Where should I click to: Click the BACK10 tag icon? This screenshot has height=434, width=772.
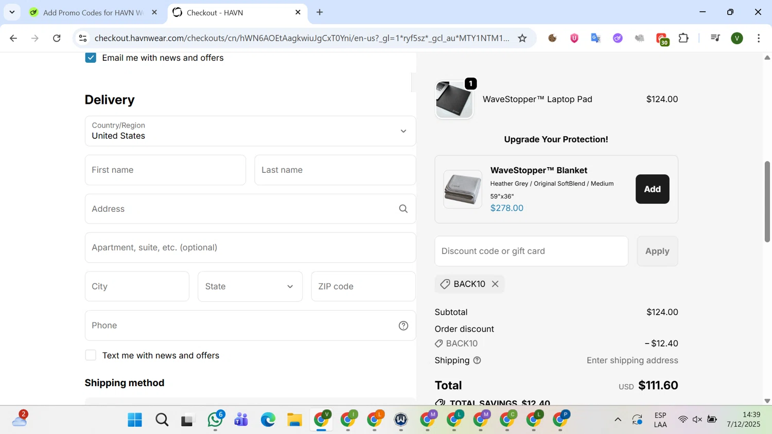[x=445, y=284]
